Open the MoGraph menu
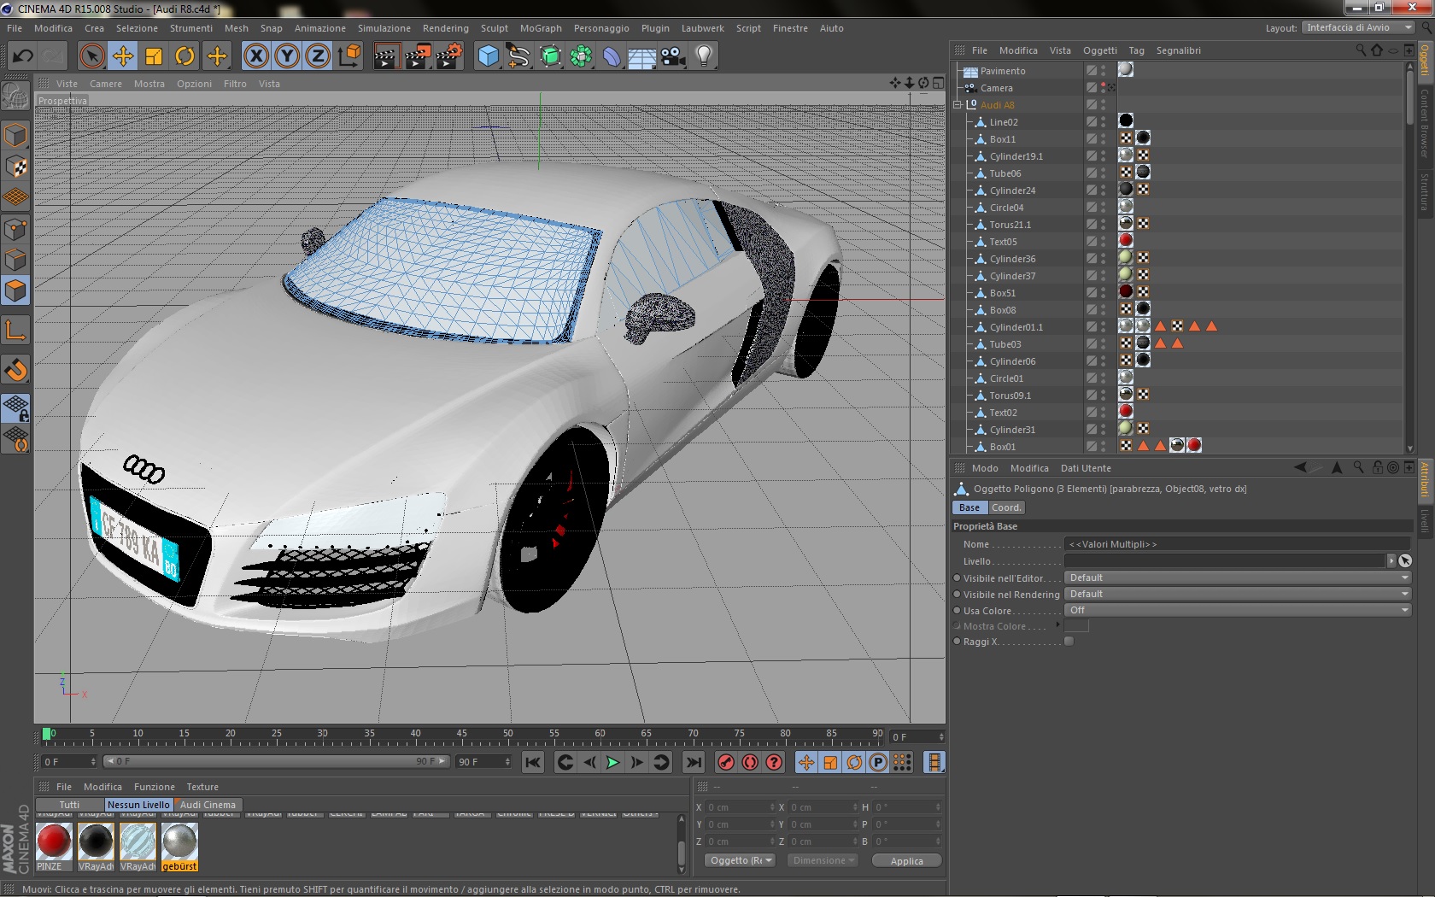The height and width of the screenshot is (897, 1435). click(541, 28)
